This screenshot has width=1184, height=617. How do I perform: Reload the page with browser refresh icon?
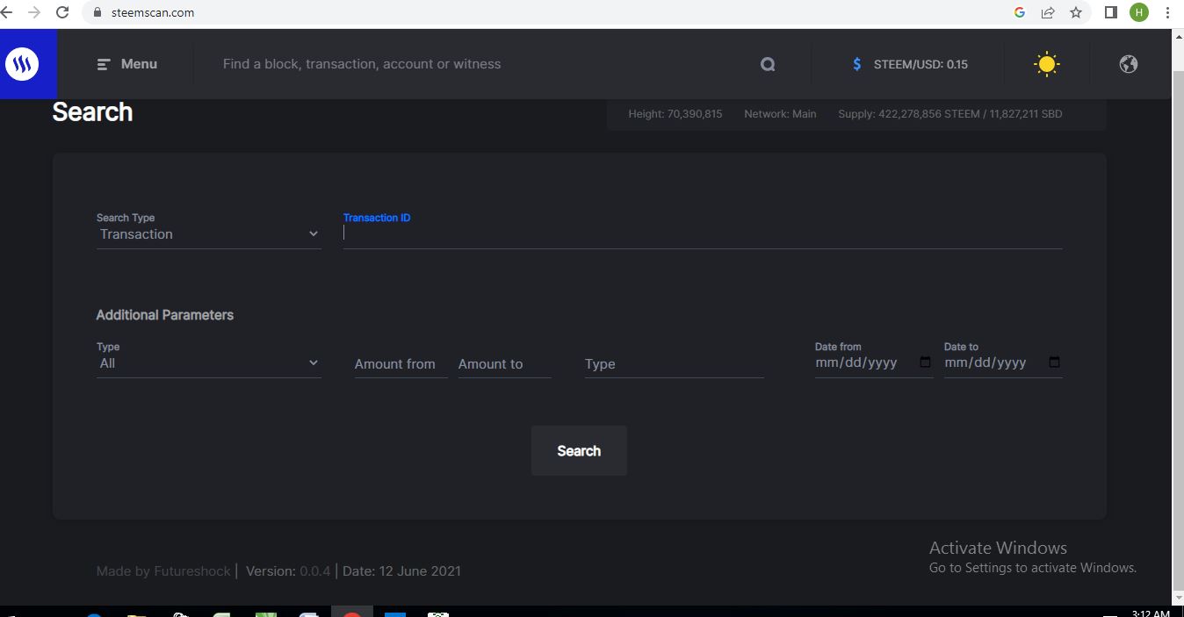[62, 12]
